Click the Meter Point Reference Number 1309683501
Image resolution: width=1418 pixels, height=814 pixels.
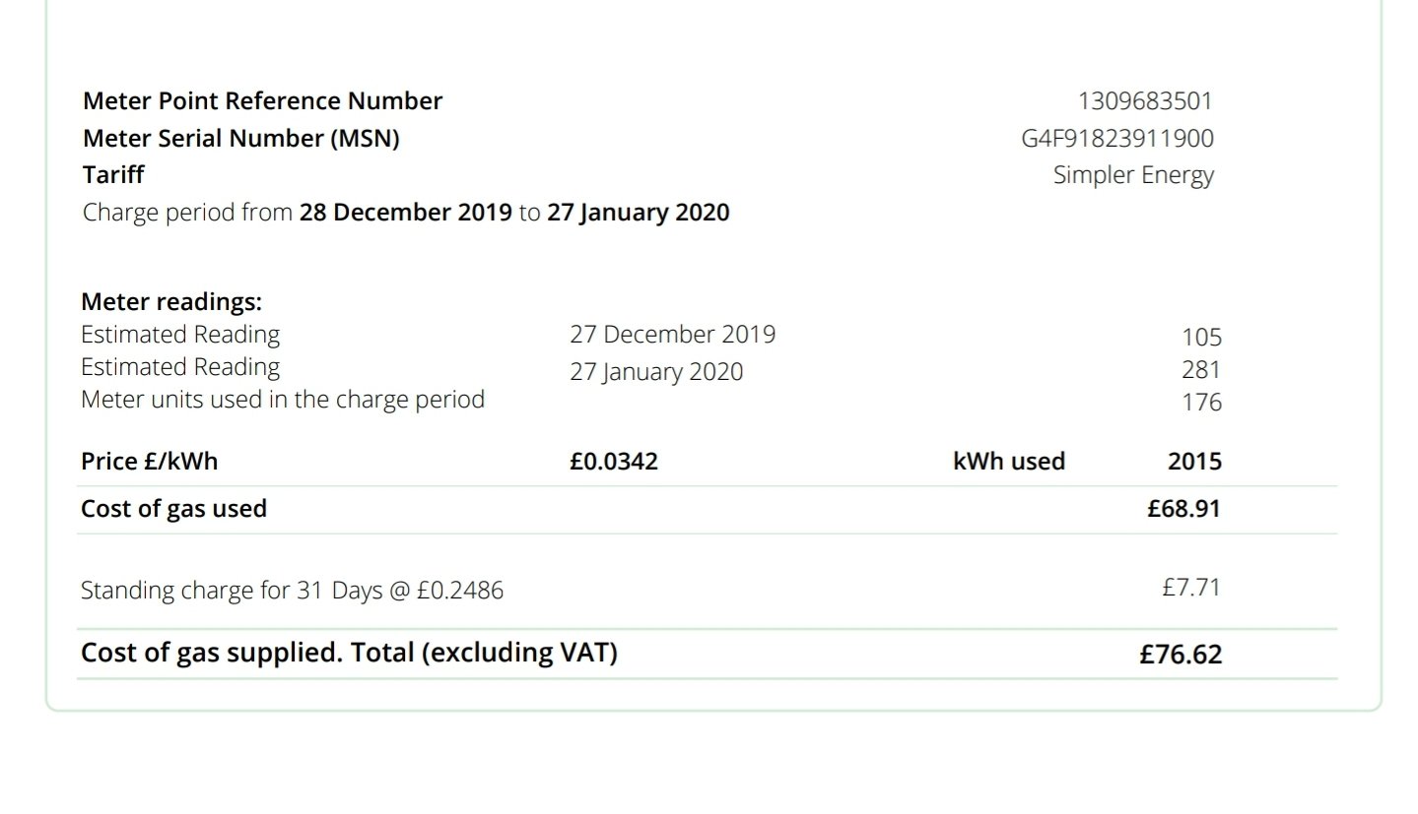(1145, 100)
